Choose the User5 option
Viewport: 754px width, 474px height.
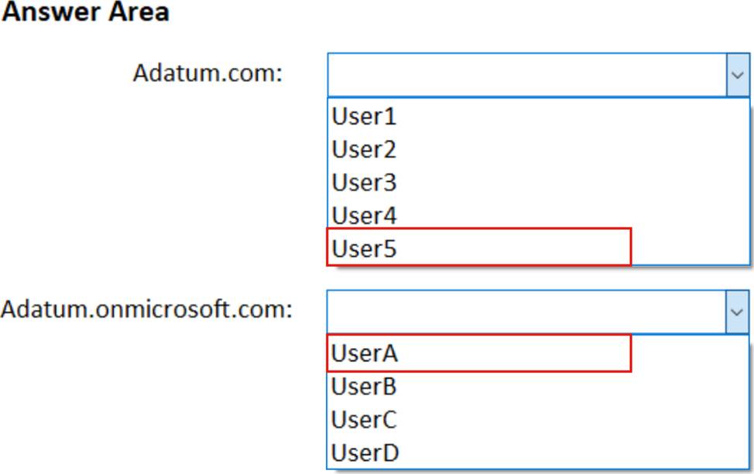364,248
